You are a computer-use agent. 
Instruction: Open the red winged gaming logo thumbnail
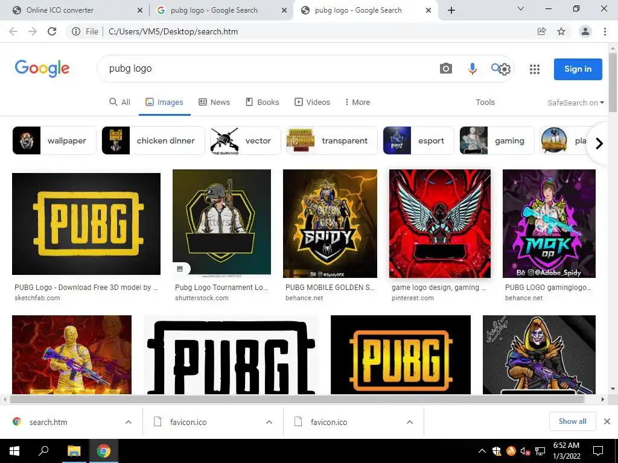click(440, 223)
